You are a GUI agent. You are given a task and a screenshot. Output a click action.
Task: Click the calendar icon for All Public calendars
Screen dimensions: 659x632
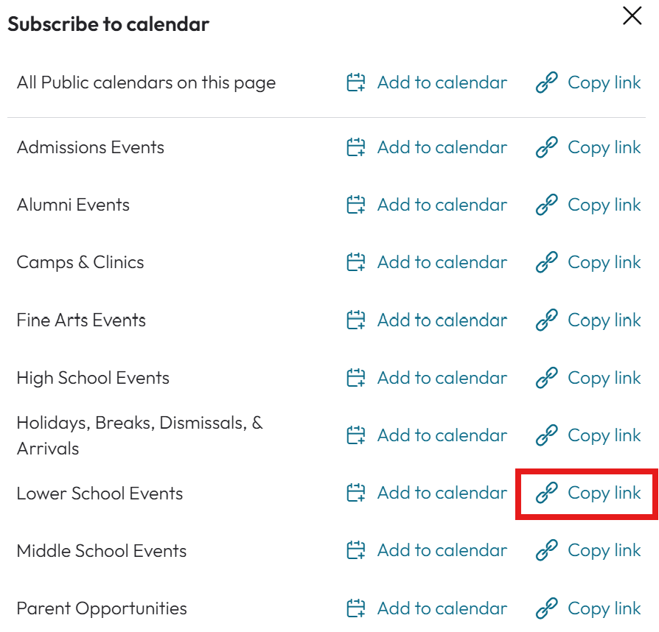click(355, 82)
